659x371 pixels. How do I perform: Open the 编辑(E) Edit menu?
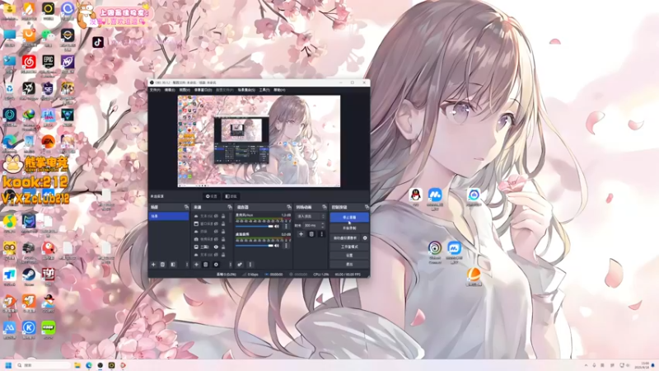click(170, 90)
